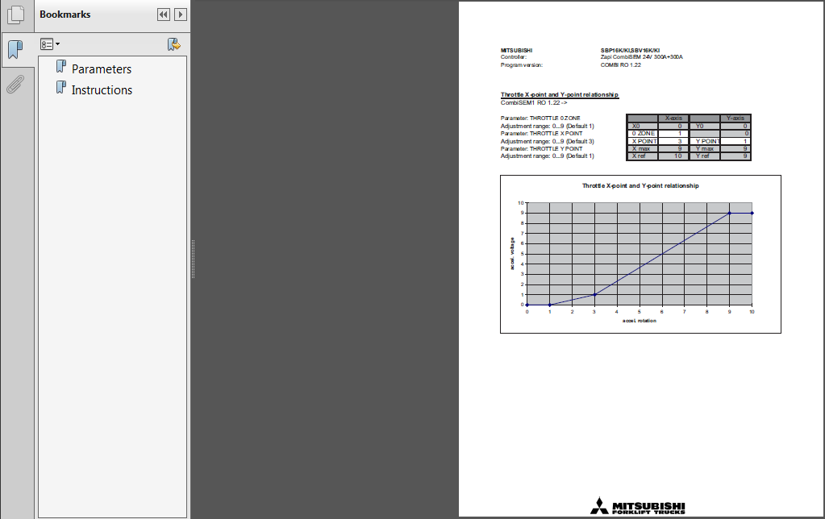The width and height of the screenshot is (825, 519).
Task: Click the Bookmarks panel title
Action: (x=65, y=15)
